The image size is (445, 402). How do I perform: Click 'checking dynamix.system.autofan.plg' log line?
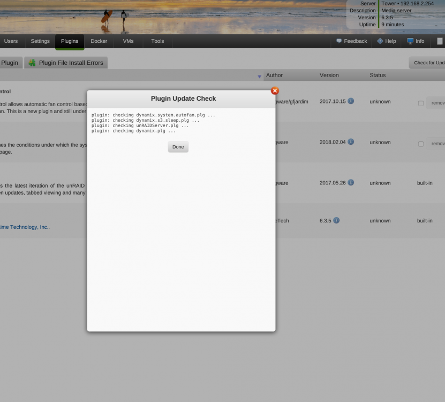(x=153, y=115)
